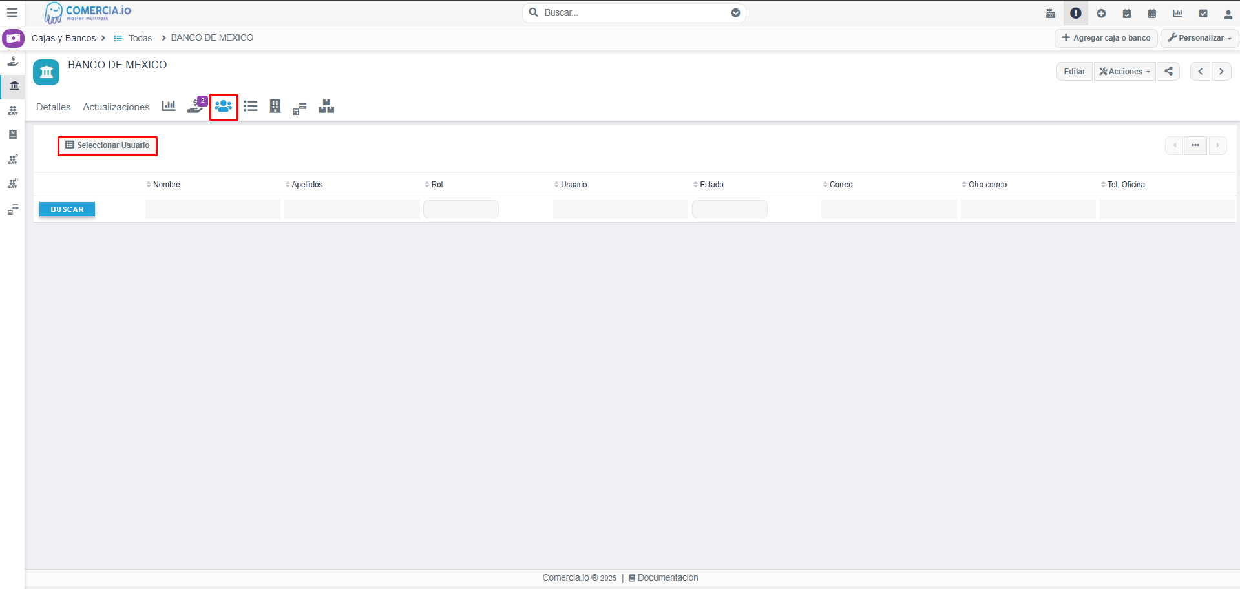Switch to the Actualizaciones tab
The width and height of the screenshot is (1240, 589).
point(116,107)
